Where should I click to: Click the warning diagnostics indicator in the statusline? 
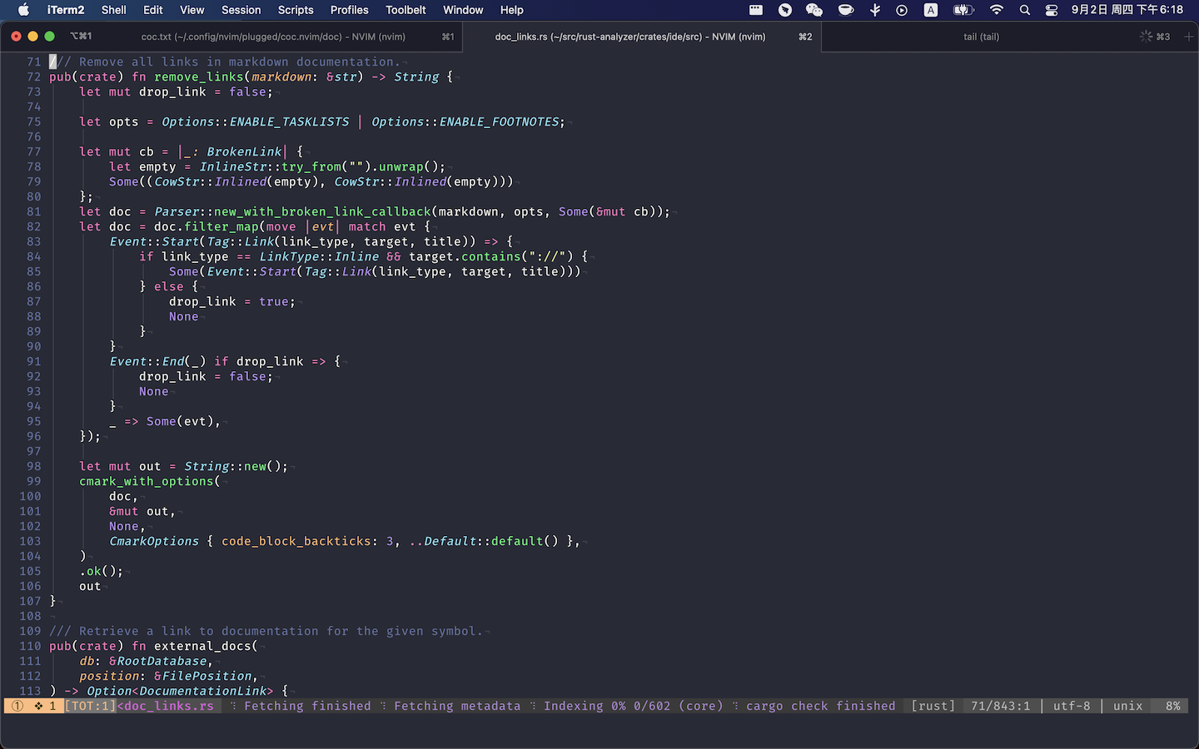coord(17,706)
